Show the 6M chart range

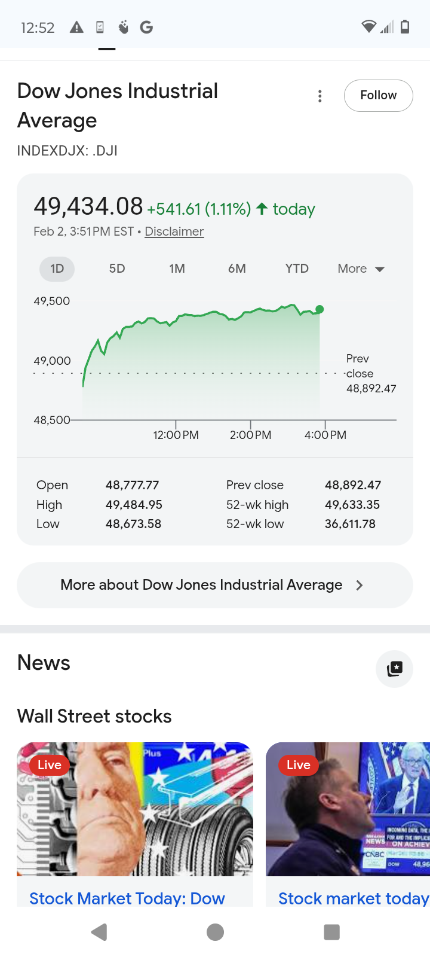(236, 269)
